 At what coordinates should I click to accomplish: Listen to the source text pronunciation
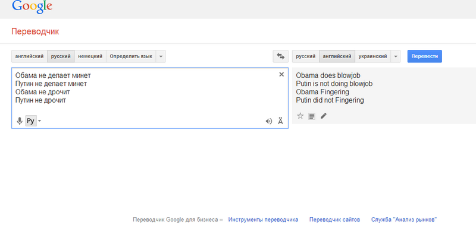pos(269,122)
